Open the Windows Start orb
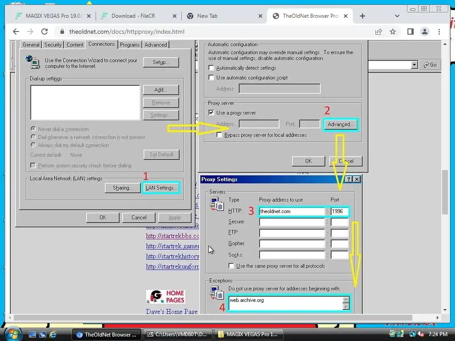 [12, 334]
